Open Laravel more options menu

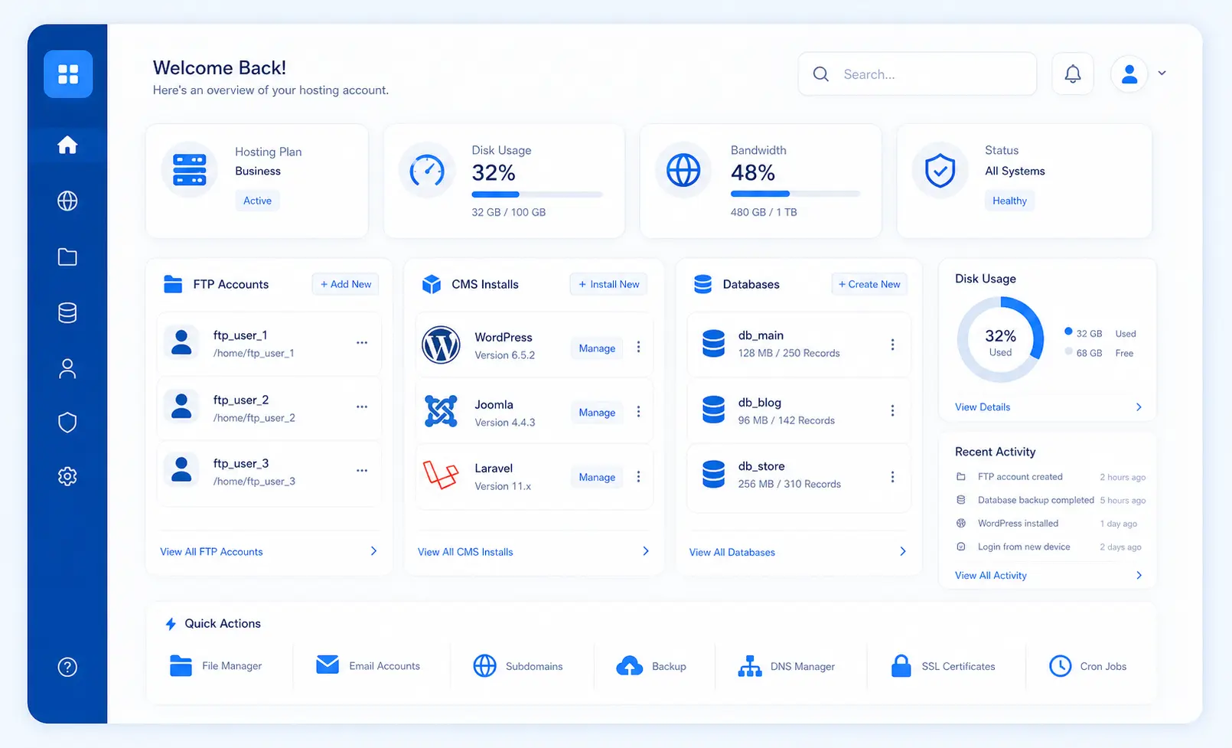point(638,476)
